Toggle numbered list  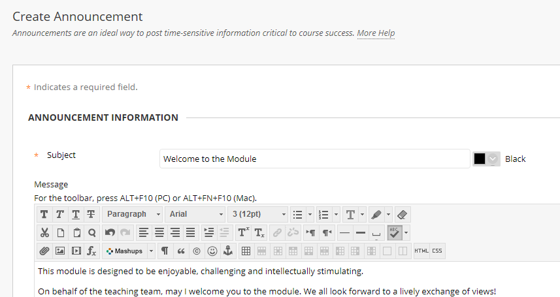pos(324,214)
